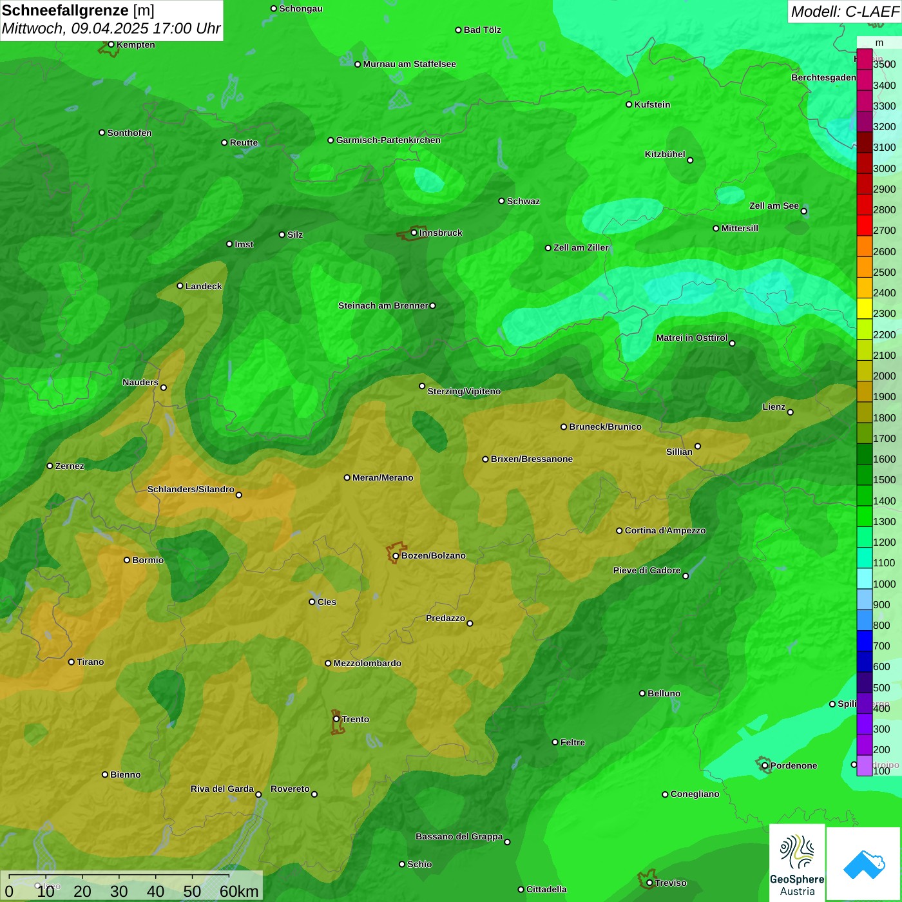The height and width of the screenshot is (902, 902).
Task: Click the 'Kitzbühel' label
Action: pos(665,154)
